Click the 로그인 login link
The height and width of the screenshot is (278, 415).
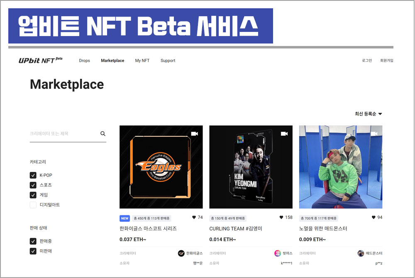click(x=367, y=60)
